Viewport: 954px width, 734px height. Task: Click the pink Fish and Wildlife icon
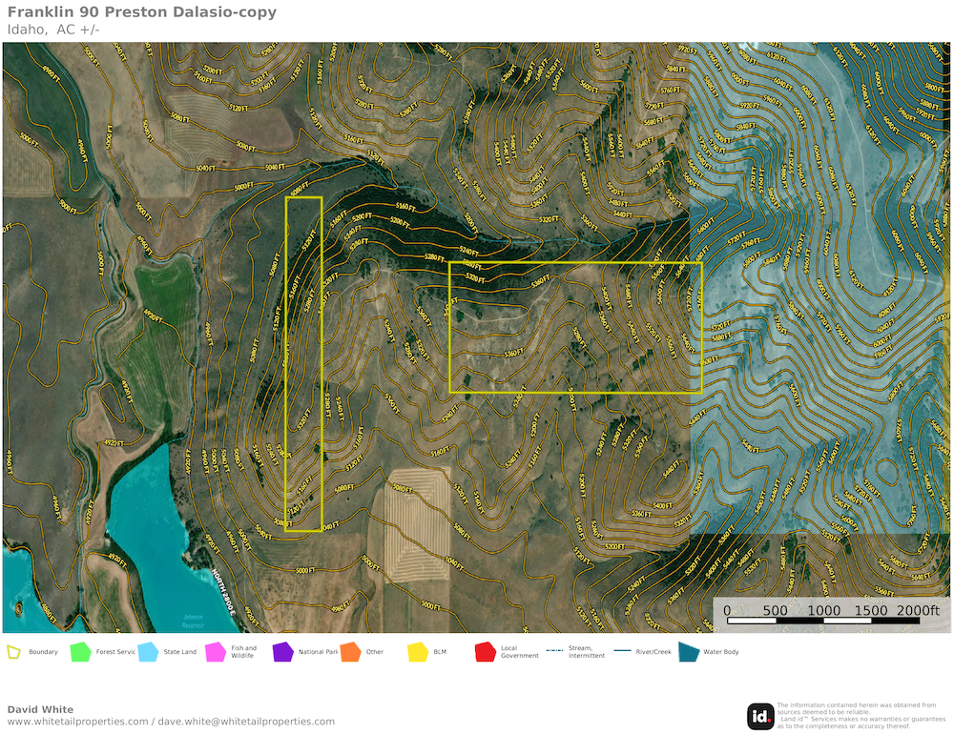point(216,652)
